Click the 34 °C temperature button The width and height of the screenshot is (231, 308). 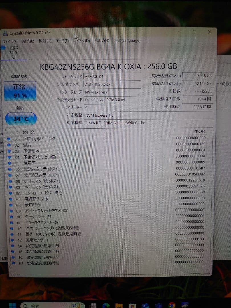(21, 119)
